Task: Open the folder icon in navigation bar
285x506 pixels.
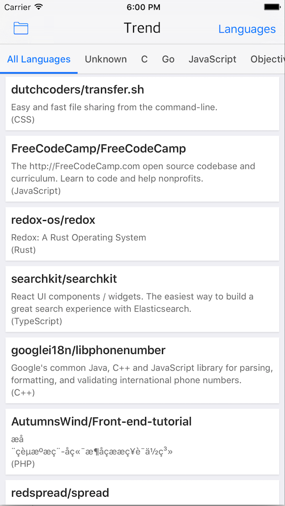Action: pyautogui.click(x=21, y=29)
